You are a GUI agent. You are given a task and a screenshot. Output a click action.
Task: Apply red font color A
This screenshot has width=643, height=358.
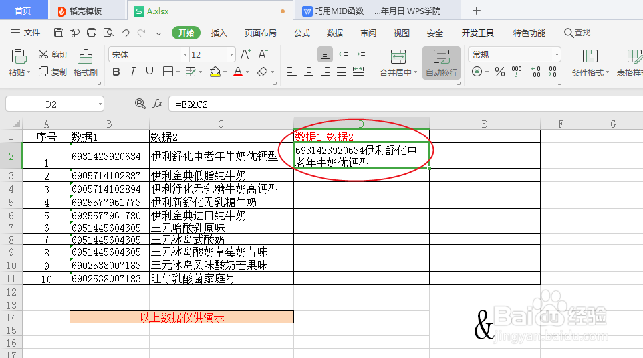pyautogui.click(x=238, y=72)
